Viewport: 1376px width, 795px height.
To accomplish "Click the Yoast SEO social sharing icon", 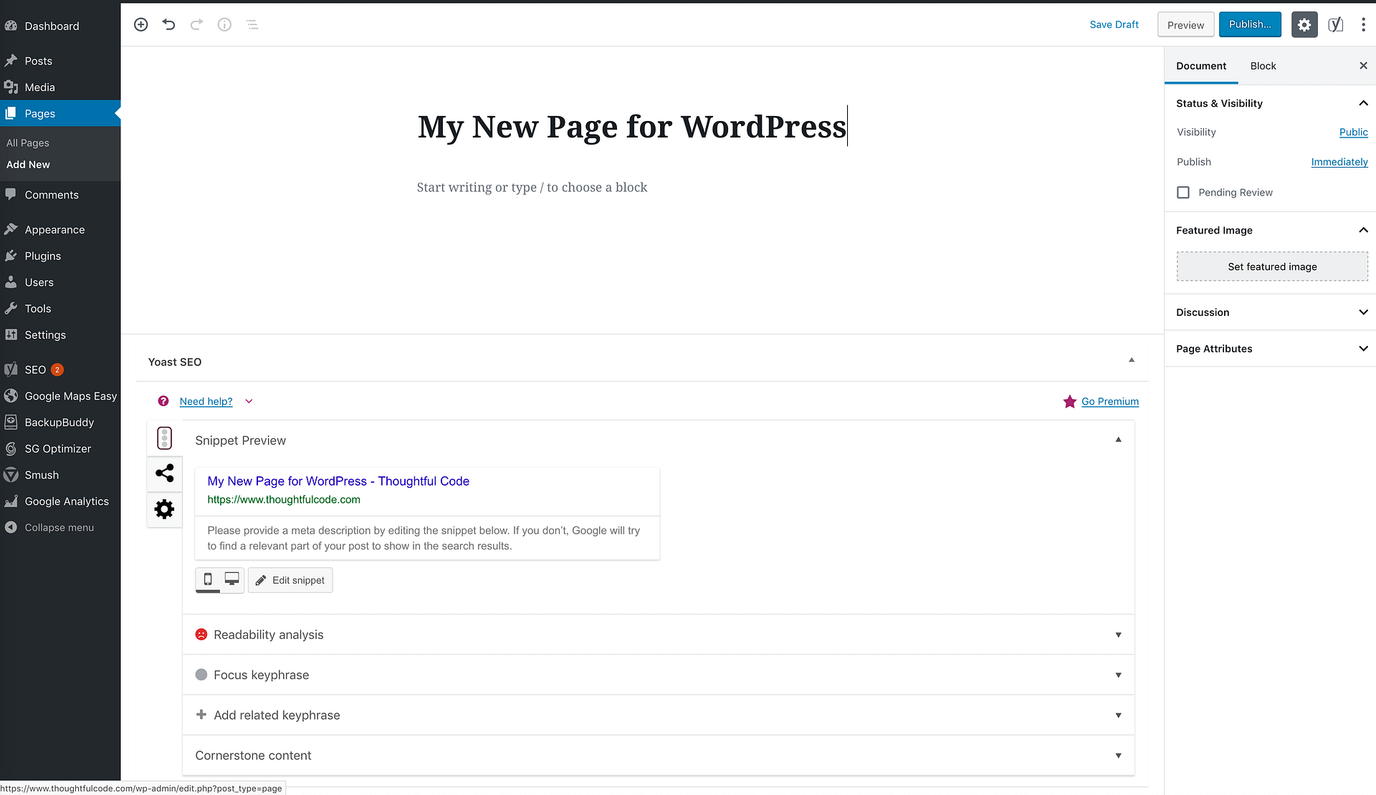I will click(x=164, y=472).
